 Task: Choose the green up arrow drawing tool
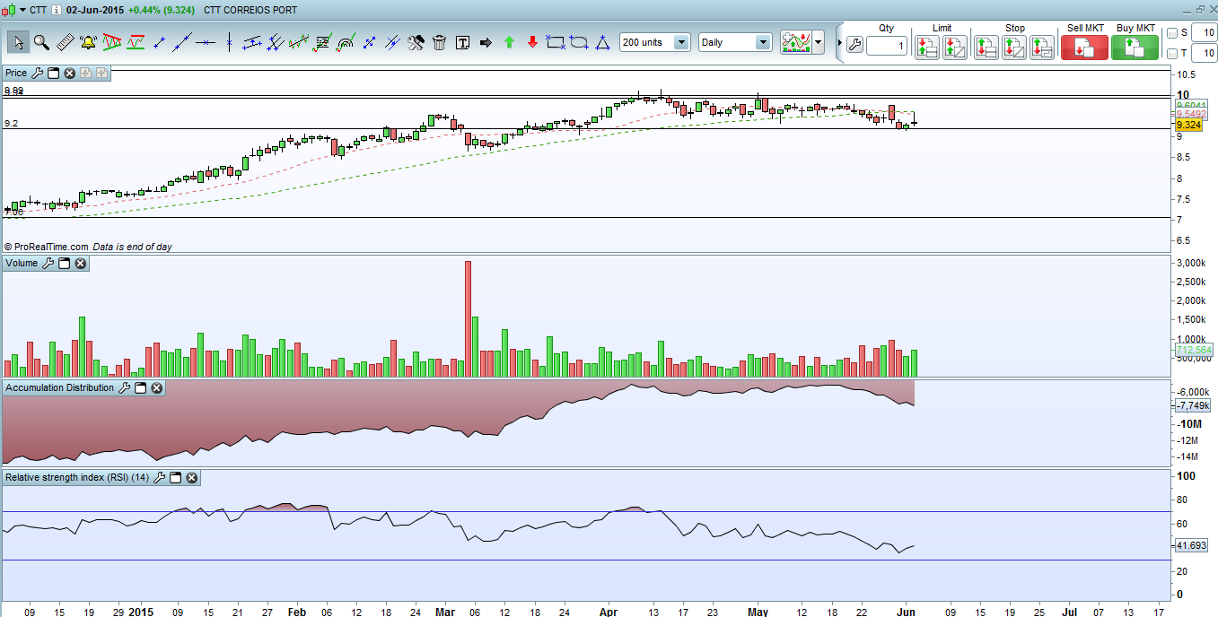509,42
